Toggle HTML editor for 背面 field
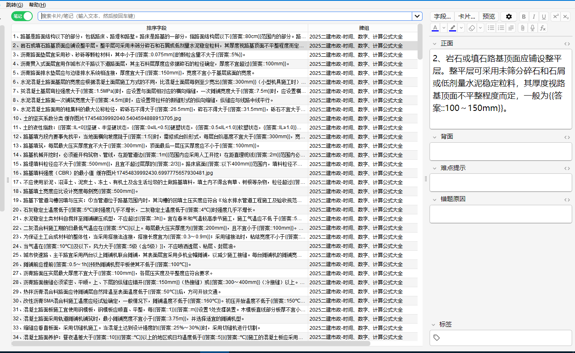575x353 pixels. click(567, 137)
